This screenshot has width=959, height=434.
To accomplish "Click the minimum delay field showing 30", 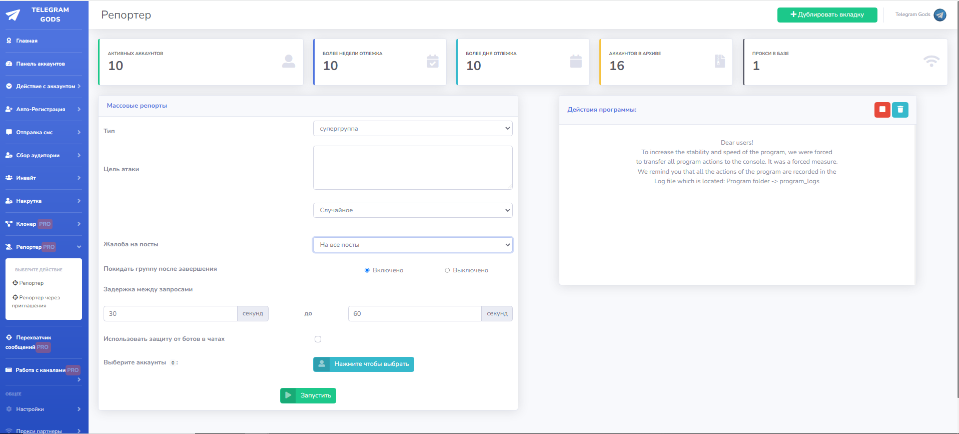I will tap(171, 313).
